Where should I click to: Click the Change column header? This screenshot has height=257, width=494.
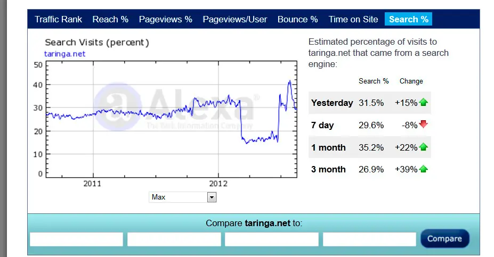(x=411, y=81)
